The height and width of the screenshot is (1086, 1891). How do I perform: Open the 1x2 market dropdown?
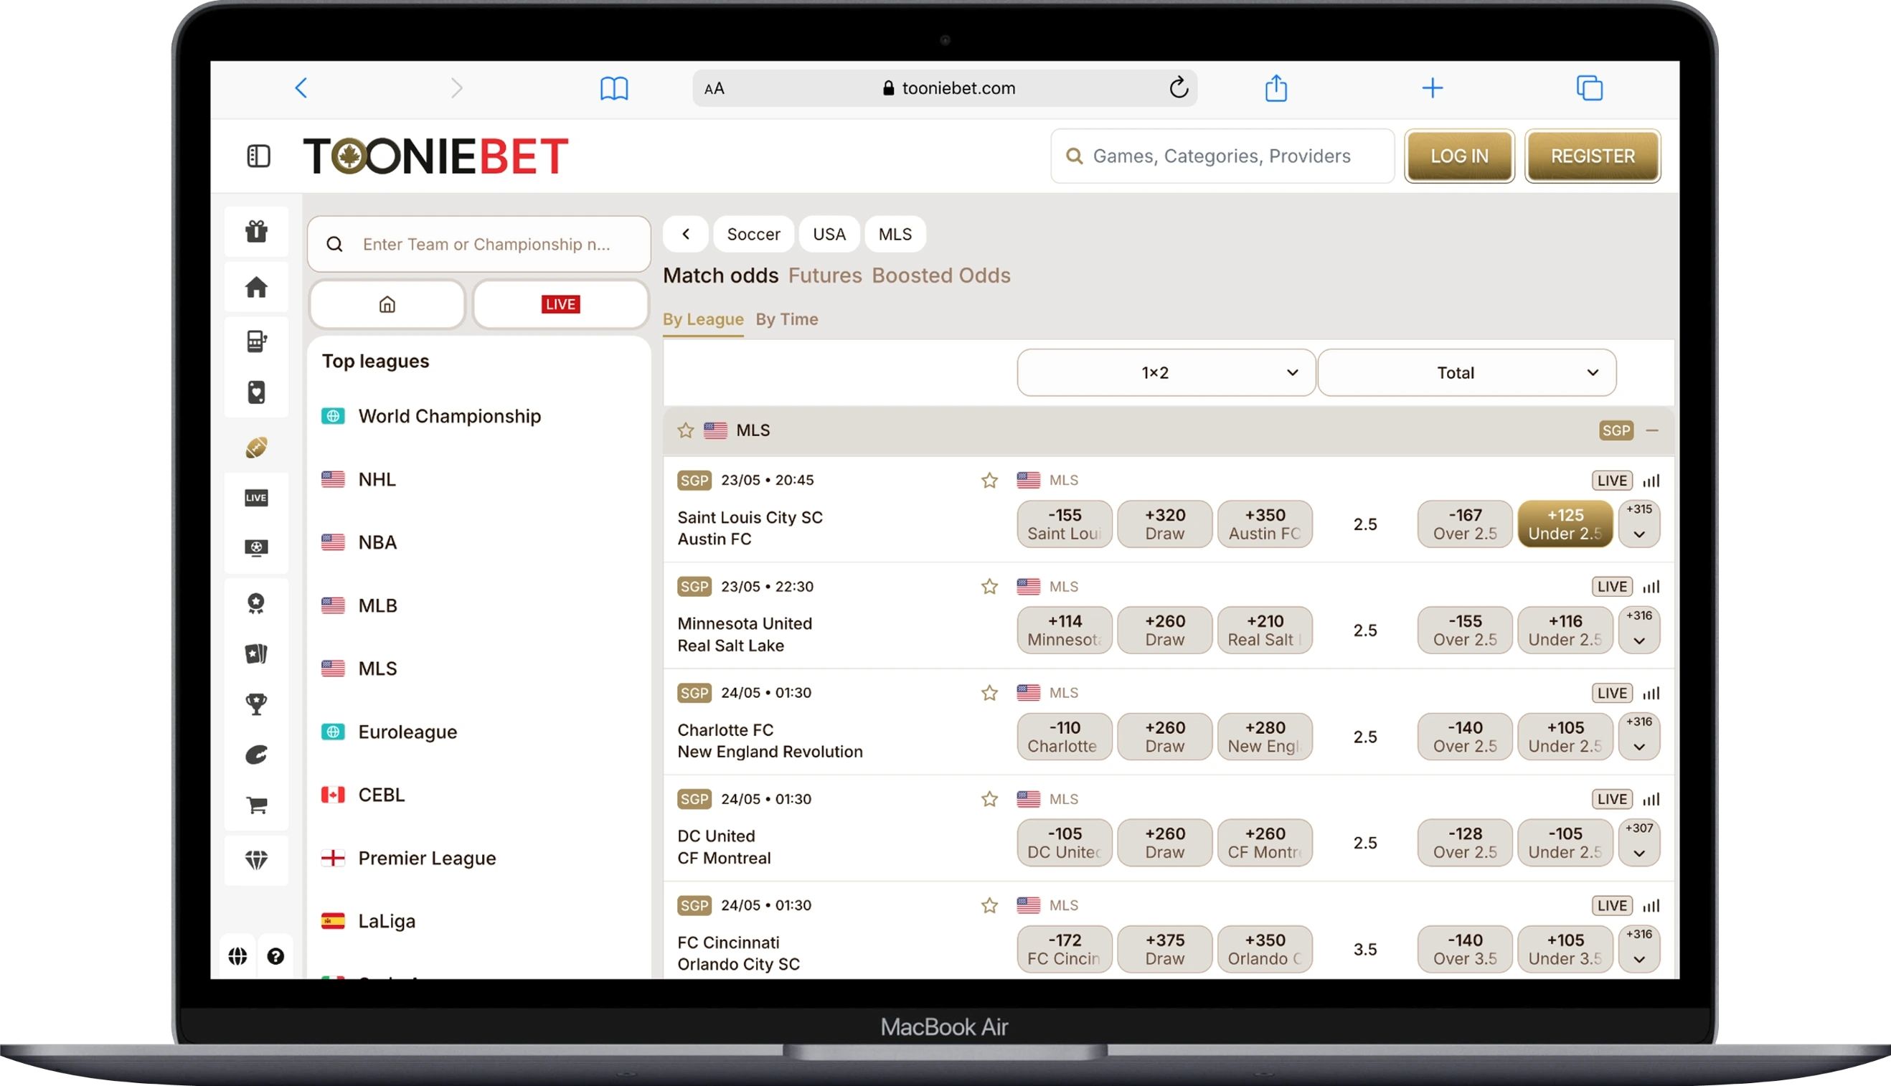(1166, 372)
